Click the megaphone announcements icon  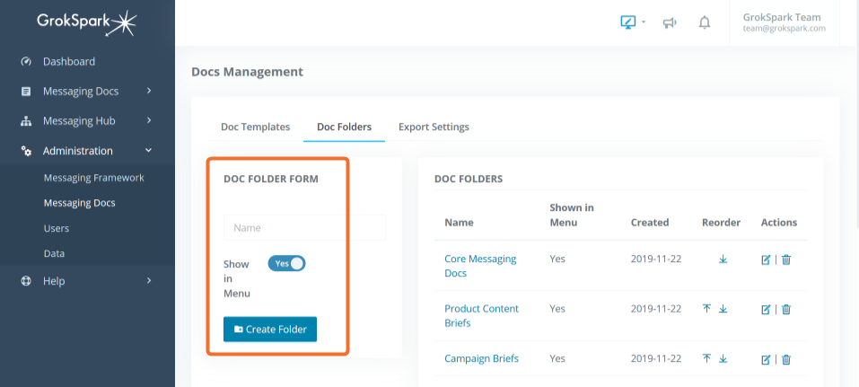[x=670, y=23]
